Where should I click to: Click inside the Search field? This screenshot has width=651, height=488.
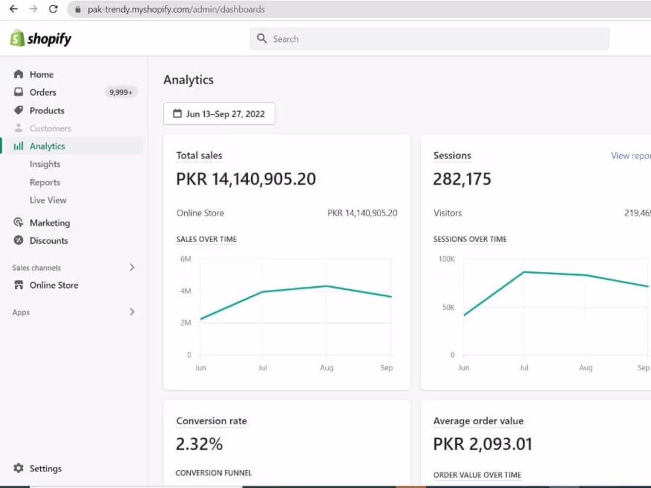point(430,38)
